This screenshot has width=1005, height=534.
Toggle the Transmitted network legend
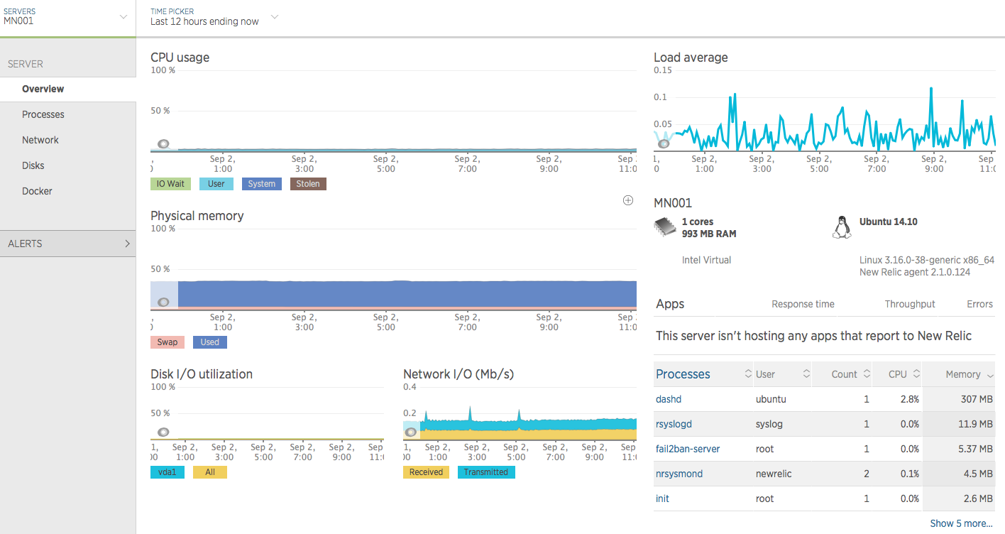coord(486,472)
